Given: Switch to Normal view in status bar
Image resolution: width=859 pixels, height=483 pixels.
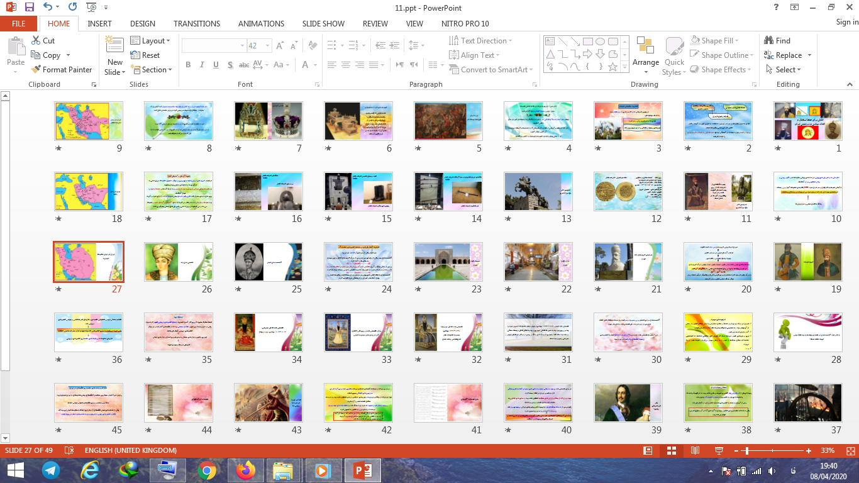Looking at the screenshot, I should 648,451.
